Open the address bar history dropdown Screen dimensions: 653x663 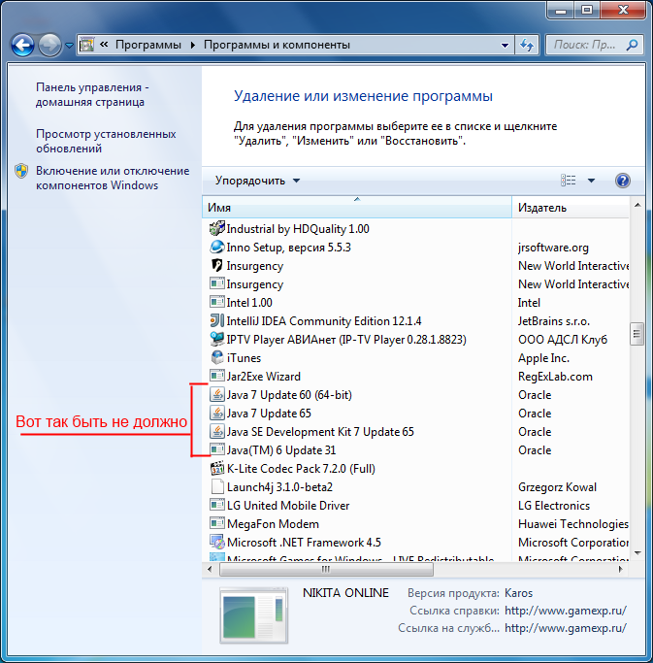point(505,46)
